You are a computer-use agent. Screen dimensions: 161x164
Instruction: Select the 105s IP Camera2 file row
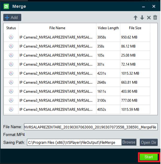point(77,55)
